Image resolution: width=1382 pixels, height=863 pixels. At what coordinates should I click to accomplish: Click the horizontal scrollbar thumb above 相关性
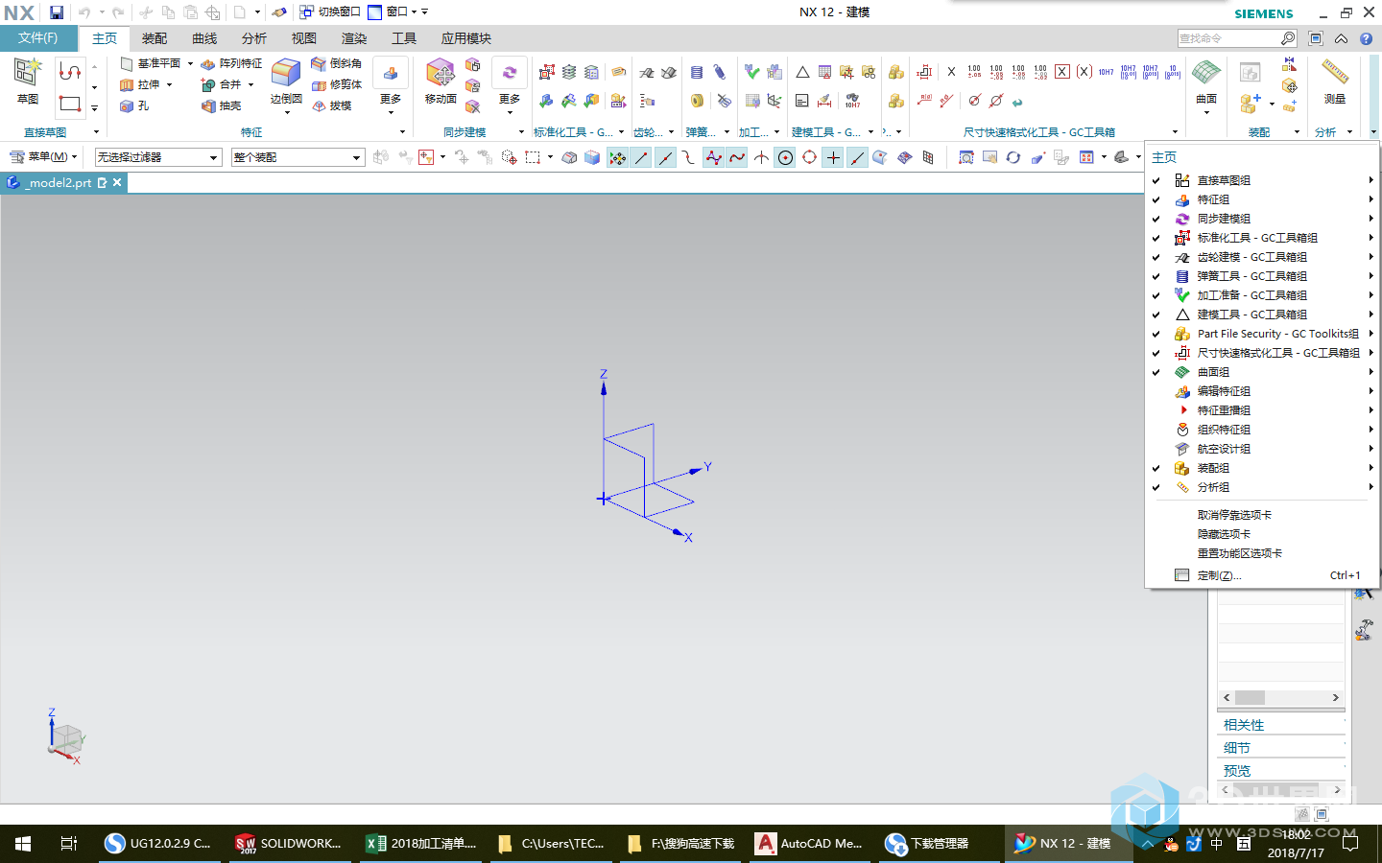point(1250,698)
